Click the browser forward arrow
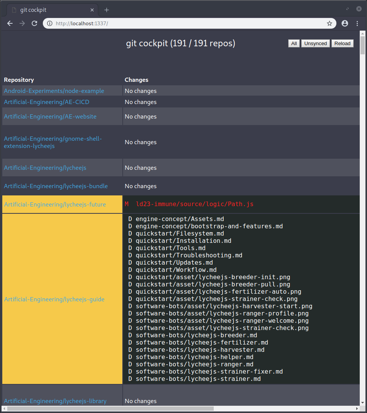Viewport: 367px width, 413px height. (22, 23)
